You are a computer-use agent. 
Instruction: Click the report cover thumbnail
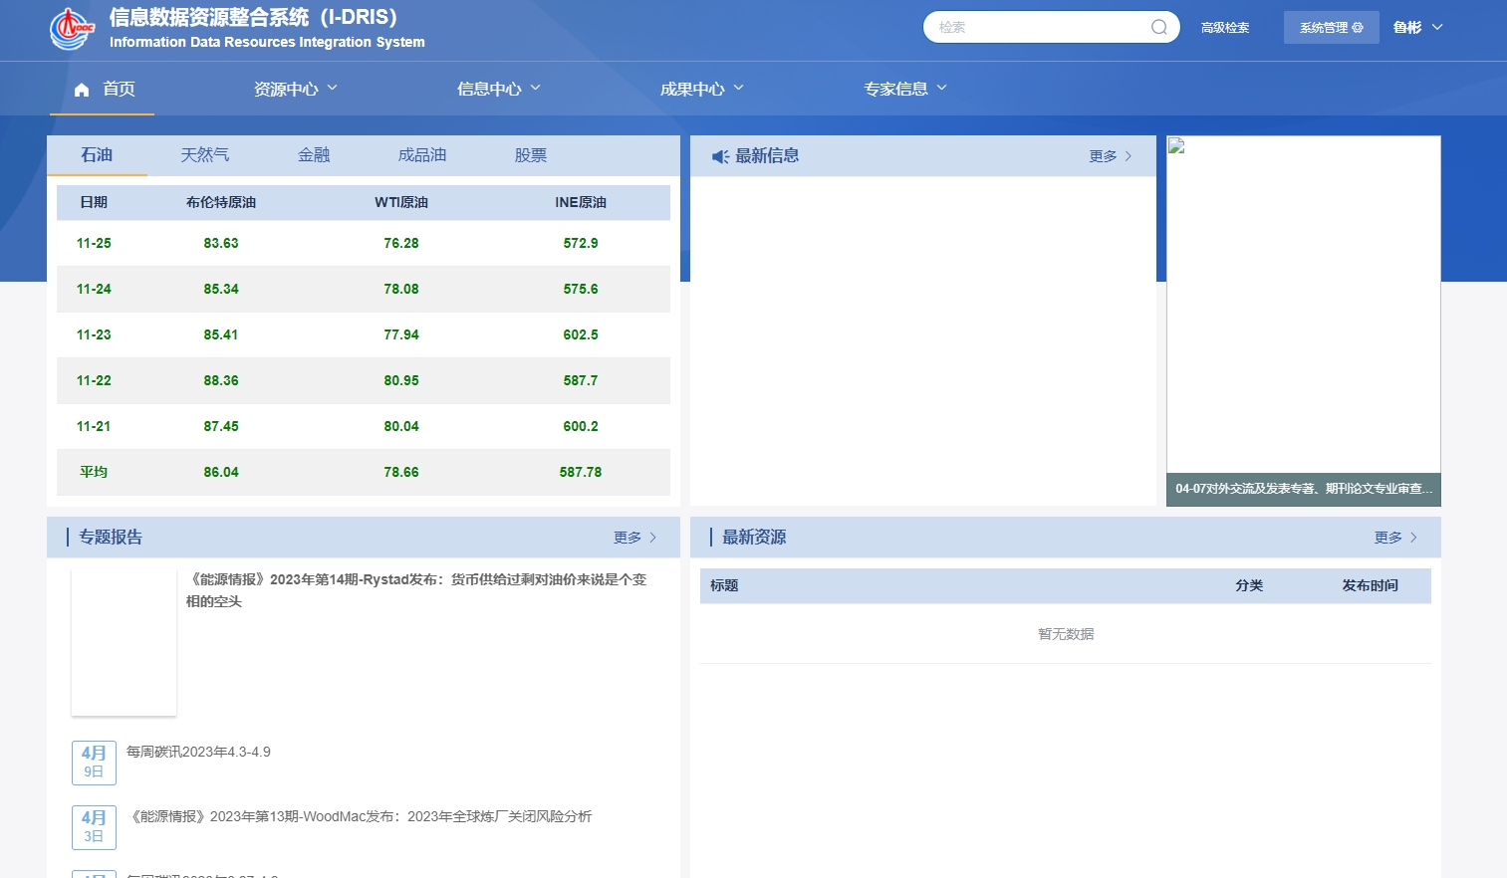click(124, 642)
